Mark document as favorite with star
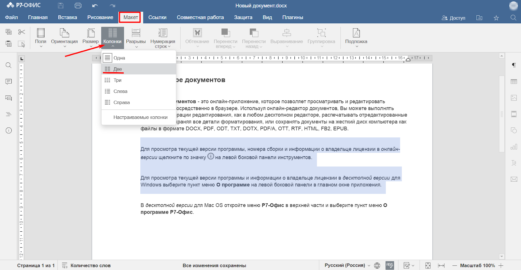The width and height of the screenshot is (521, 270). click(x=496, y=18)
